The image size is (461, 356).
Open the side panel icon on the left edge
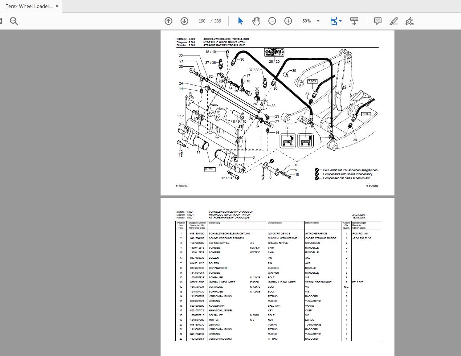click(x=1, y=21)
